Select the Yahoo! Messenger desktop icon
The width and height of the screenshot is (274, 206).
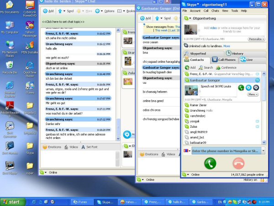[x=30, y=29]
